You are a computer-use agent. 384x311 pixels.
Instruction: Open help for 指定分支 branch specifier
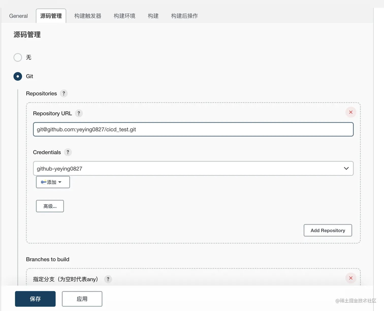[x=108, y=279]
